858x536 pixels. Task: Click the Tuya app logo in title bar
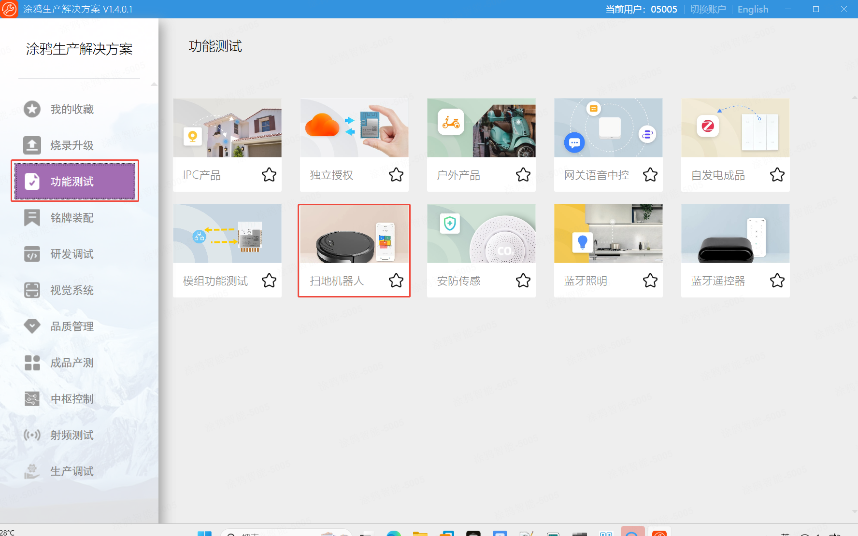tap(9, 9)
